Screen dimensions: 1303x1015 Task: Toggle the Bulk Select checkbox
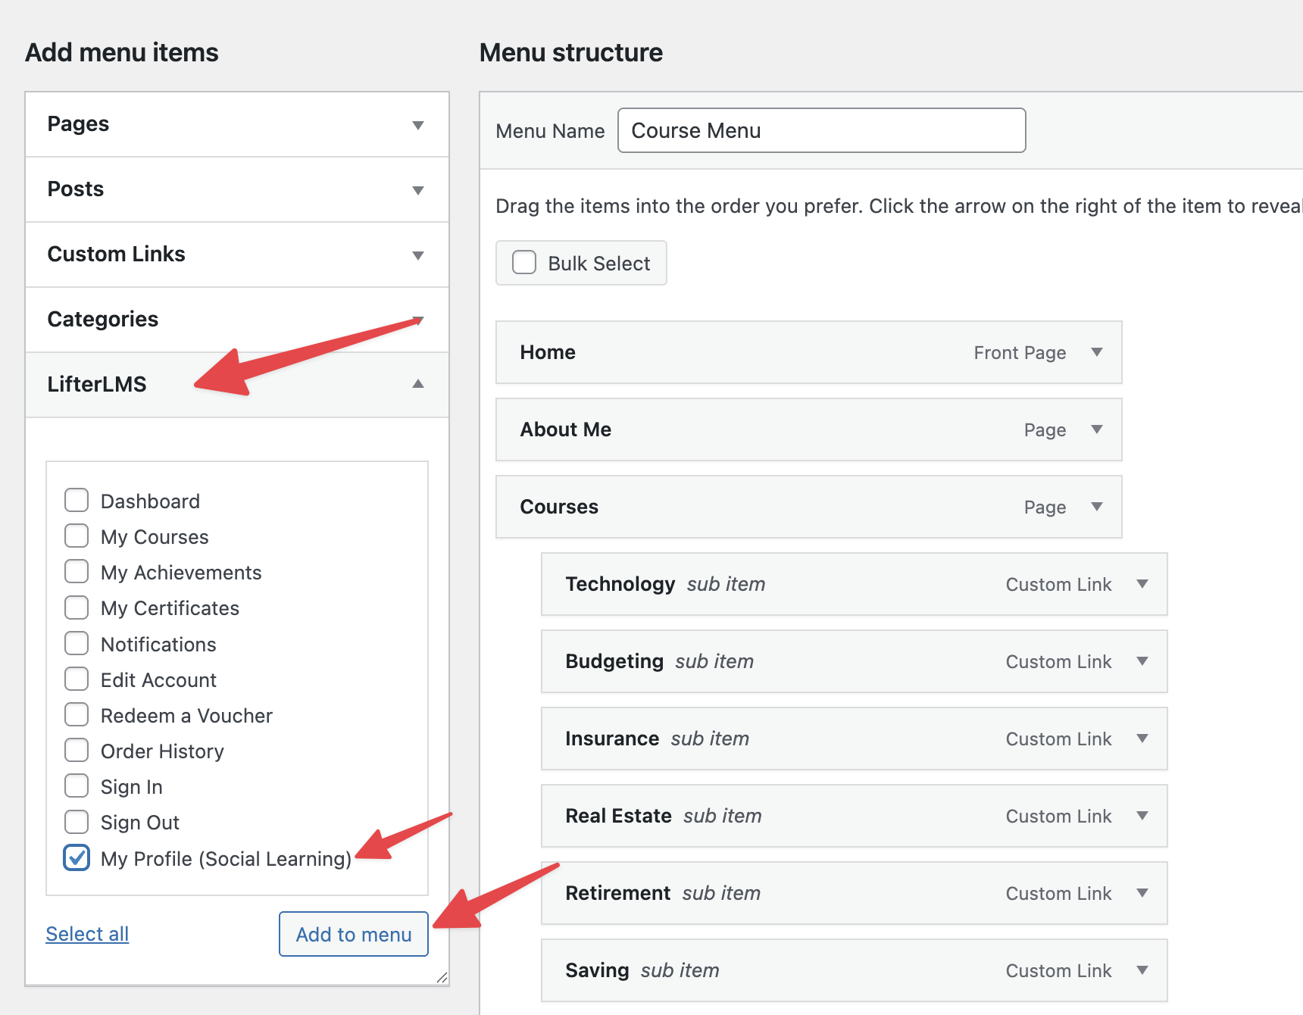tap(524, 263)
